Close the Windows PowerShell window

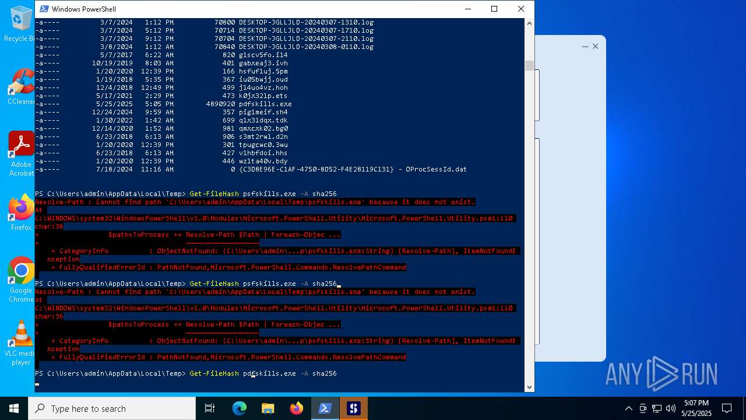tap(521, 9)
